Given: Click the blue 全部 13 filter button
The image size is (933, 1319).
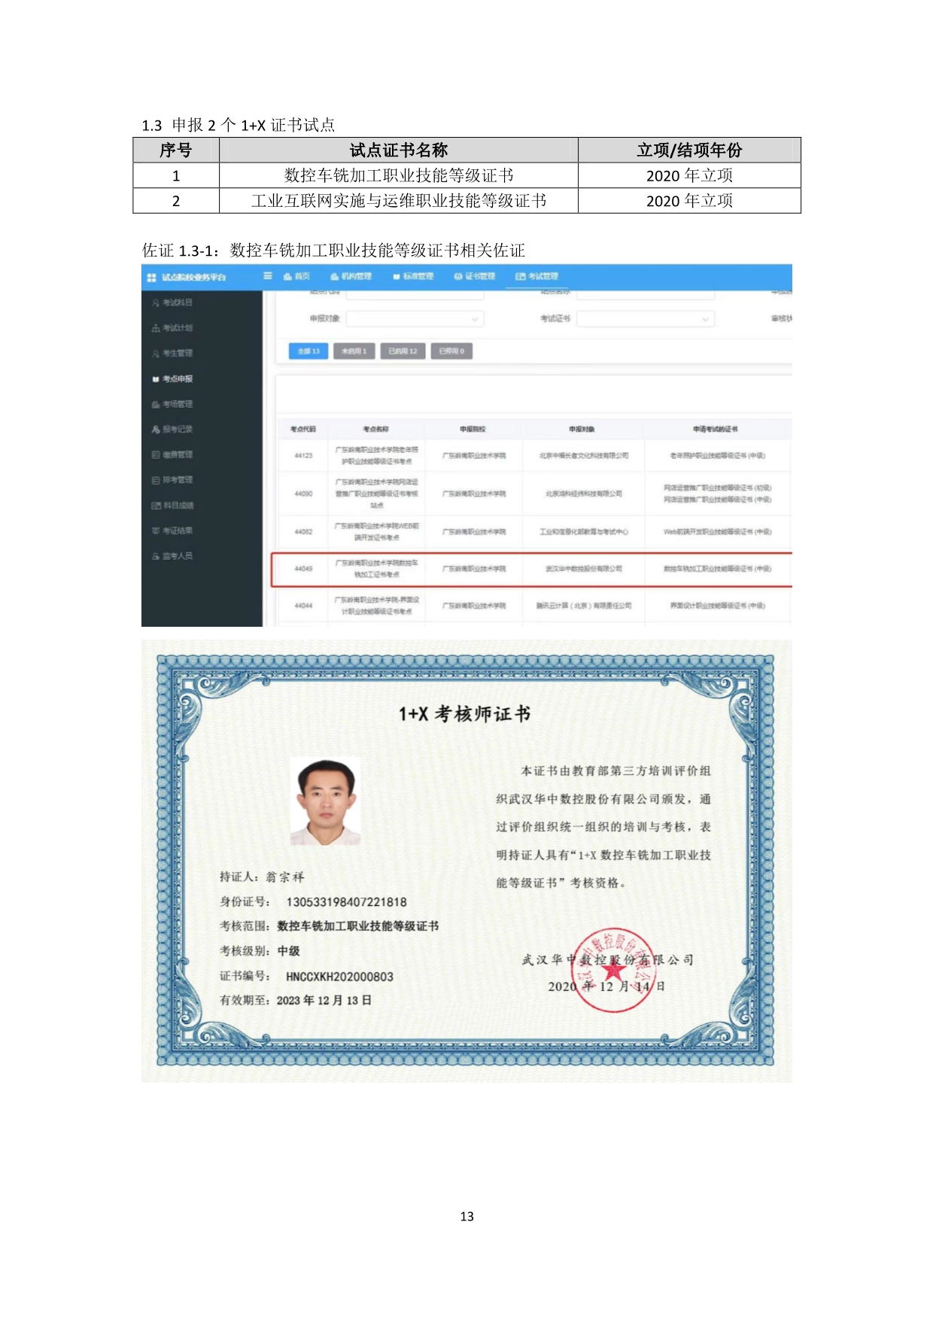Looking at the screenshot, I should pos(308,351).
